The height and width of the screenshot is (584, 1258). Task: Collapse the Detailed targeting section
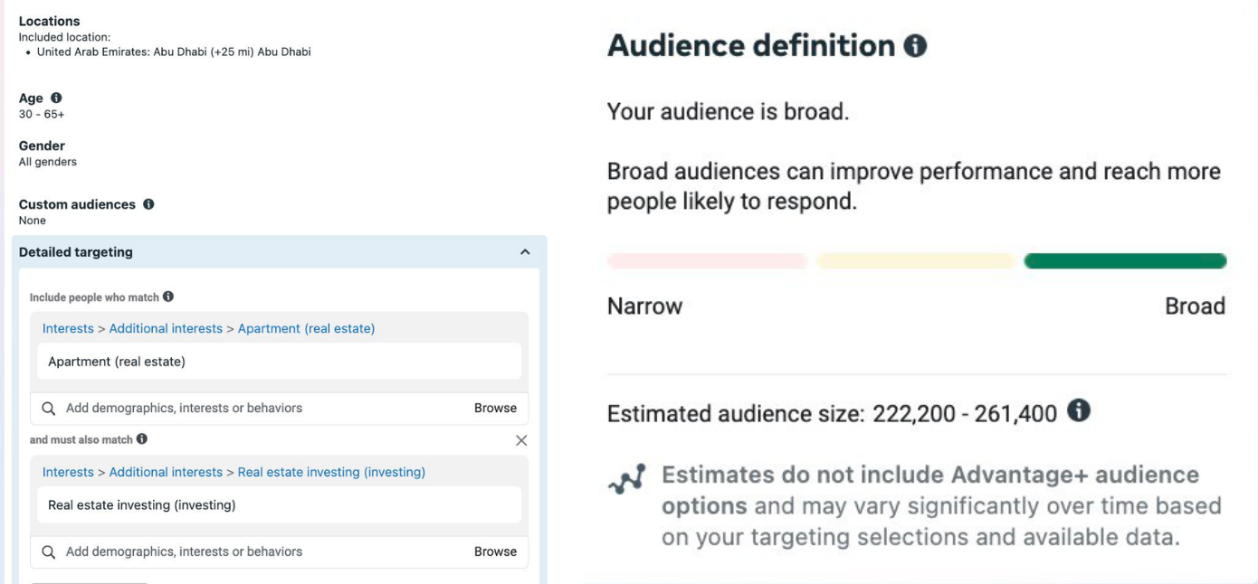coord(525,252)
